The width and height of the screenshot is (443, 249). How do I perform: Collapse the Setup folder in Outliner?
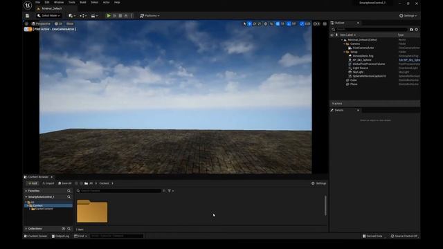[345, 52]
